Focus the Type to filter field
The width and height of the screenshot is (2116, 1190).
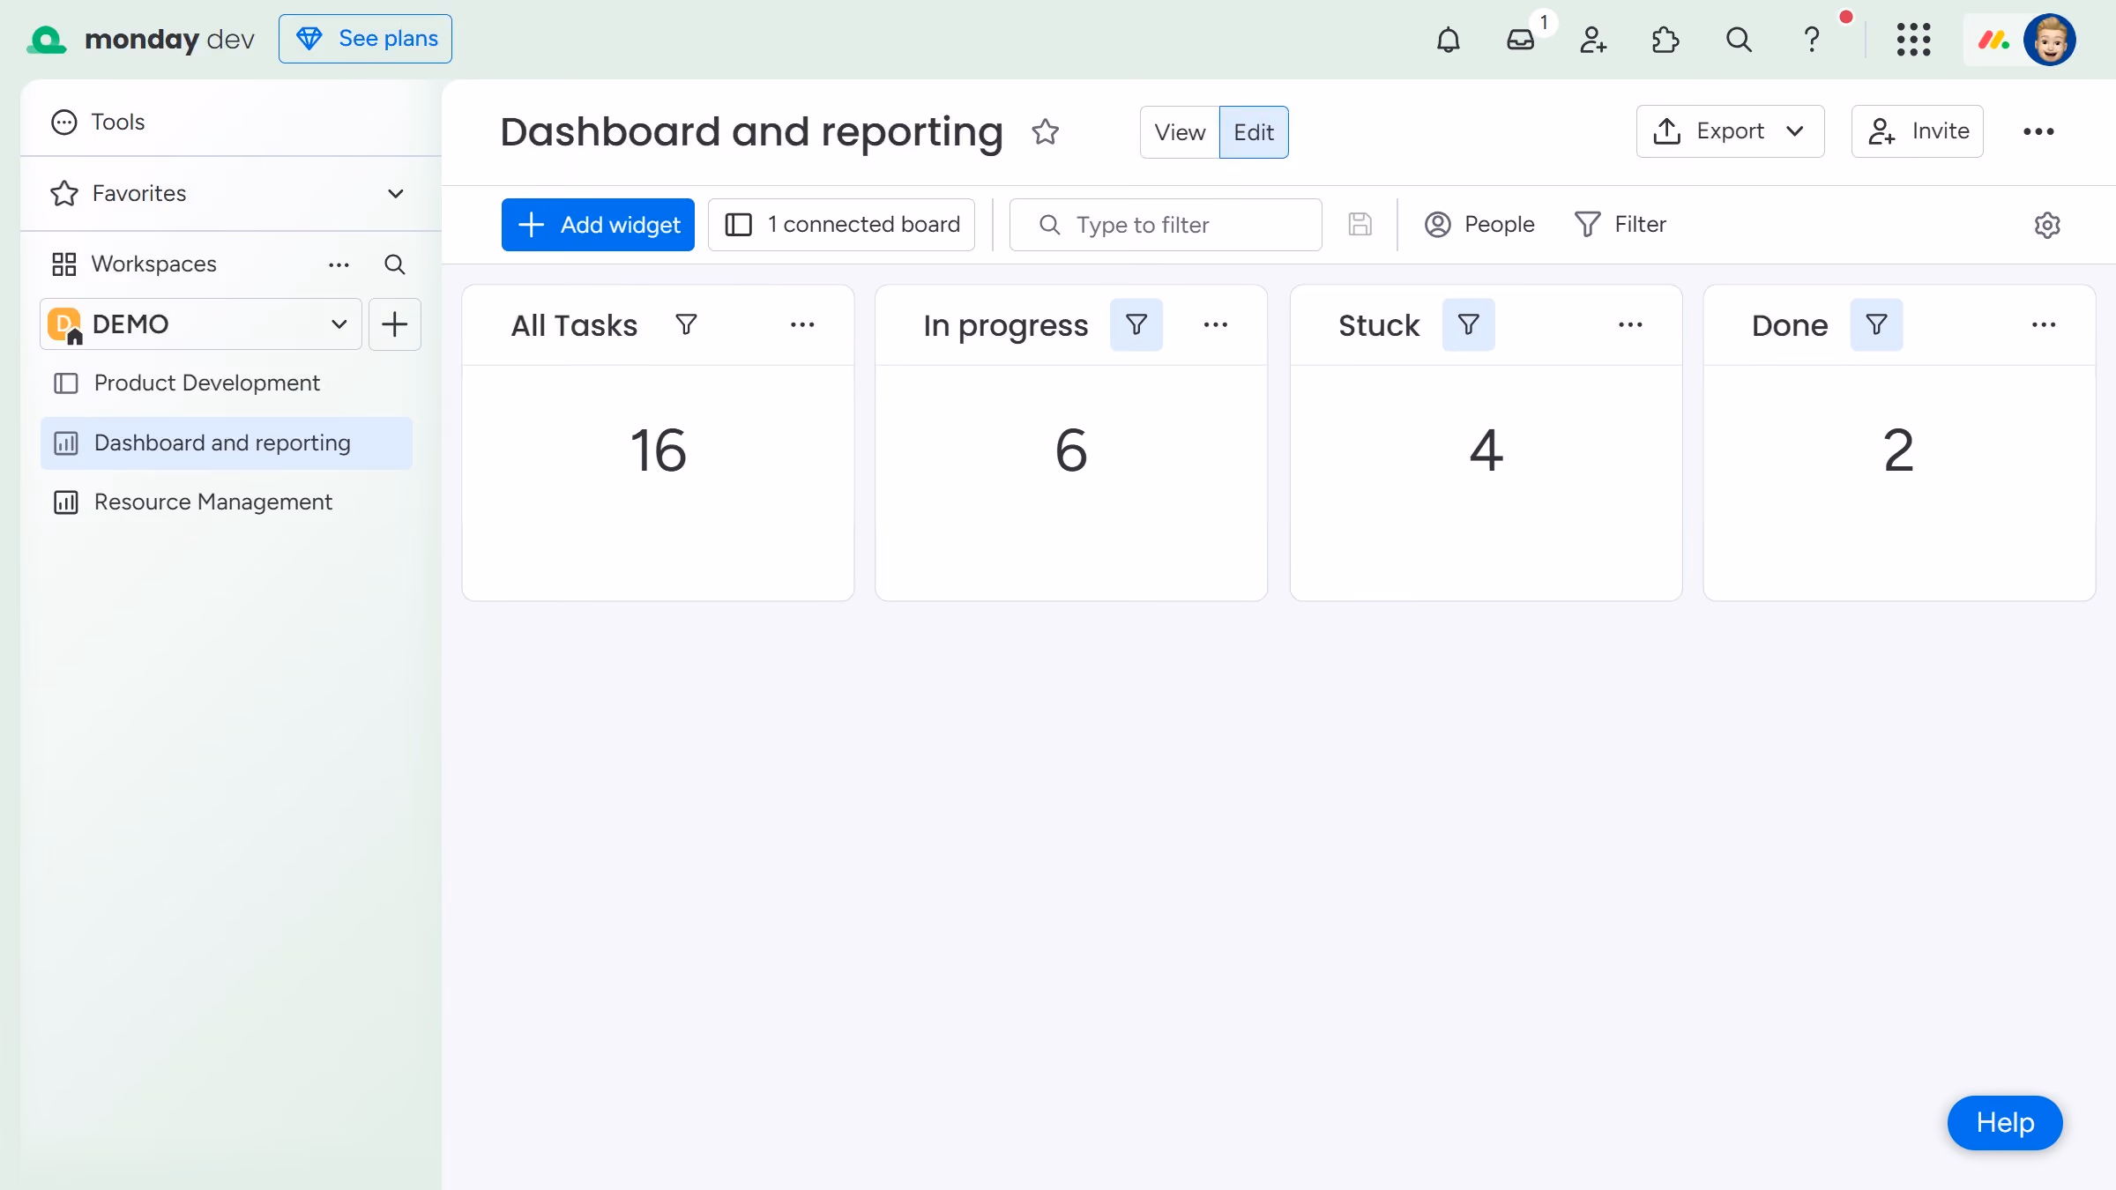pos(1166,225)
